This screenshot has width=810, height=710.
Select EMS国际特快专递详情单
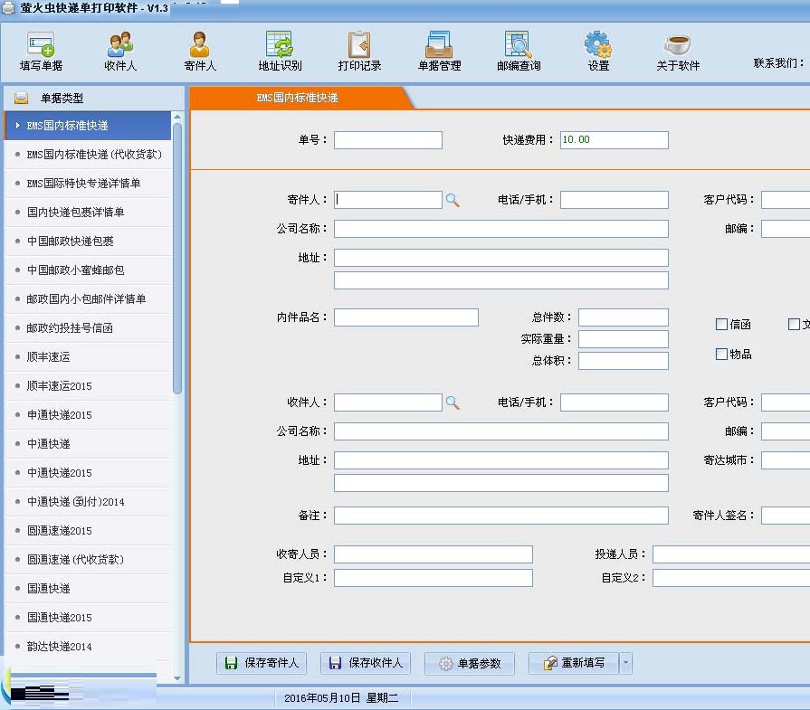click(x=88, y=184)
